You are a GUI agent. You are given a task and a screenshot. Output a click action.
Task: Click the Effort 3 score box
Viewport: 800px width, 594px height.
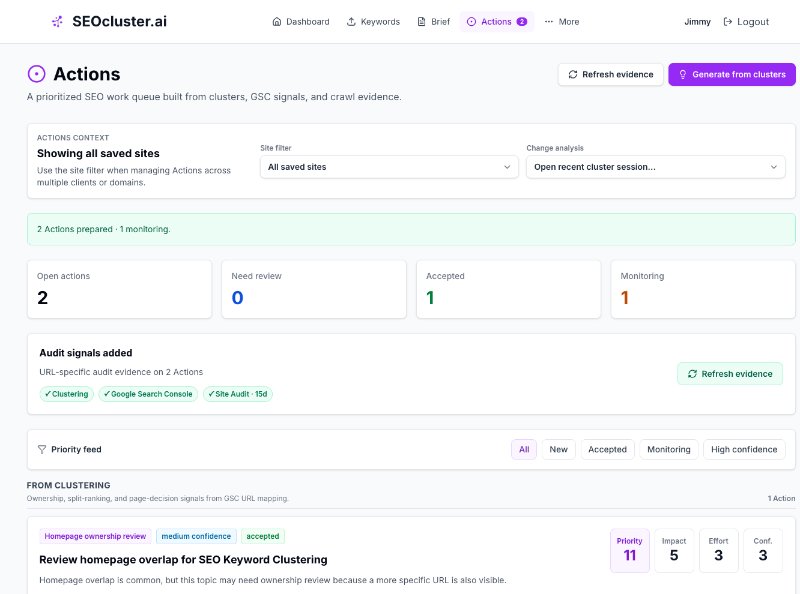tap(719, 551)
